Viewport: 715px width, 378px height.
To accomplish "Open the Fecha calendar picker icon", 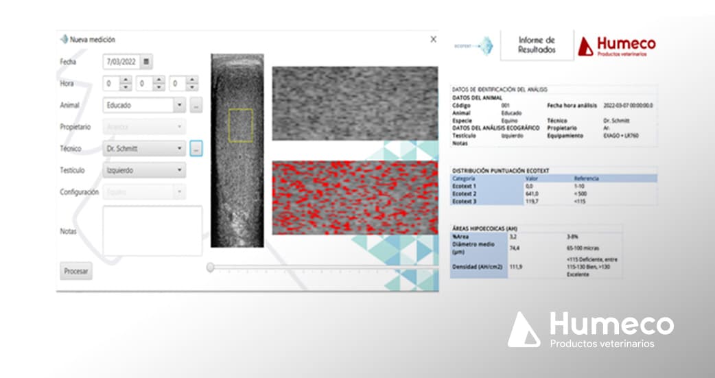I will pyautogui.click(x=146, y=62).
